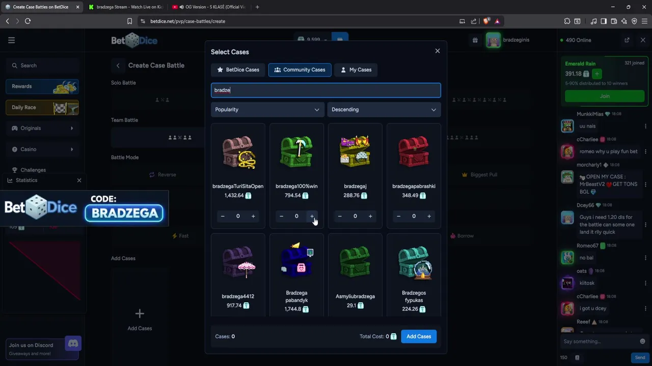
Task: Select the bradzegaj chest image
Action: 355,152
